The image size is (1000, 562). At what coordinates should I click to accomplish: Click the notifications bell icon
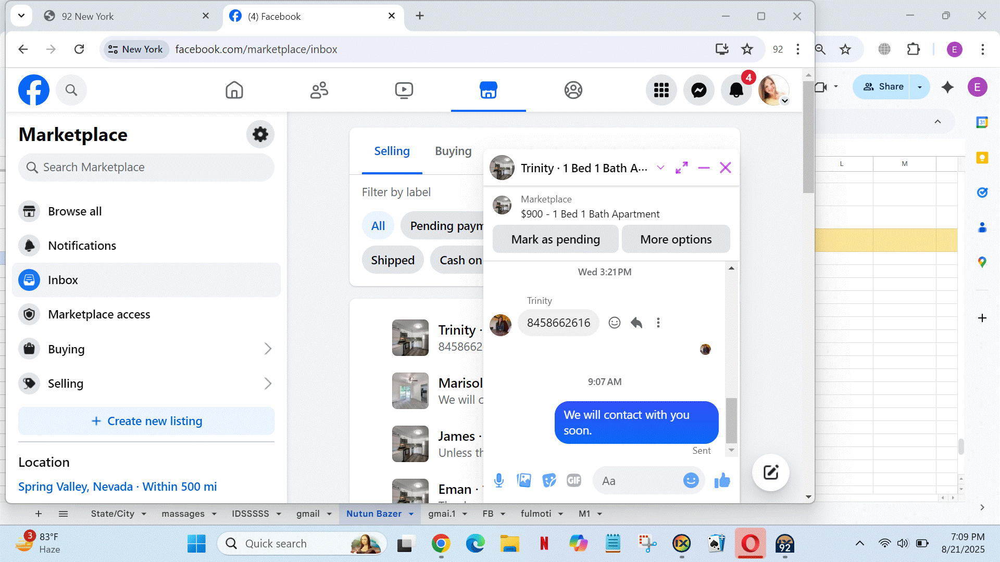(x=736, y=90)
